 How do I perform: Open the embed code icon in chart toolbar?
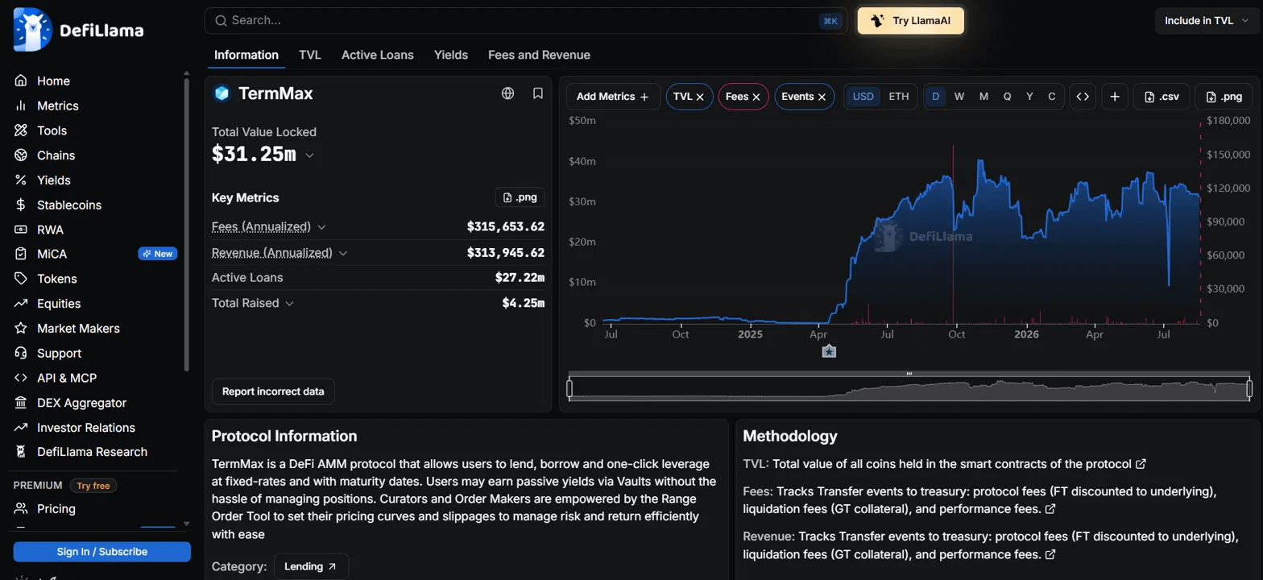(x=1083, y=97)
